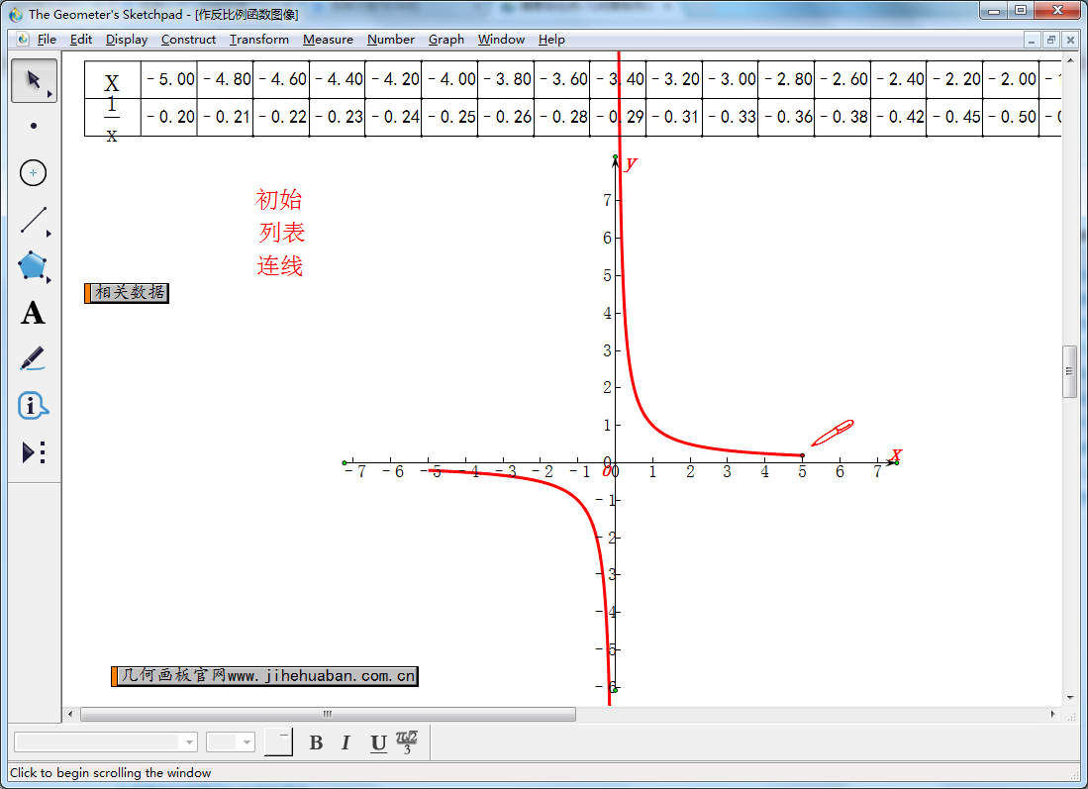Expand Straightedge tool variants arrow
Viewport: 1088px width, 789px height.
[x=49, y=234]
